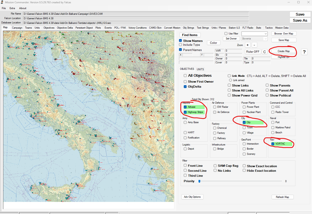Click the X coordinate input field
312x214 pixels.
click(187, 55)
